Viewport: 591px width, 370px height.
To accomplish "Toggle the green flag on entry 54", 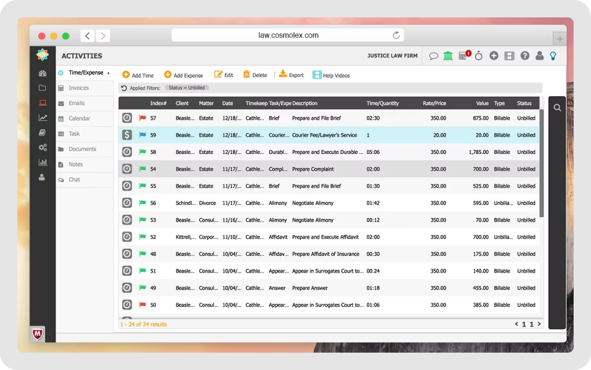I will pos(142,169).
